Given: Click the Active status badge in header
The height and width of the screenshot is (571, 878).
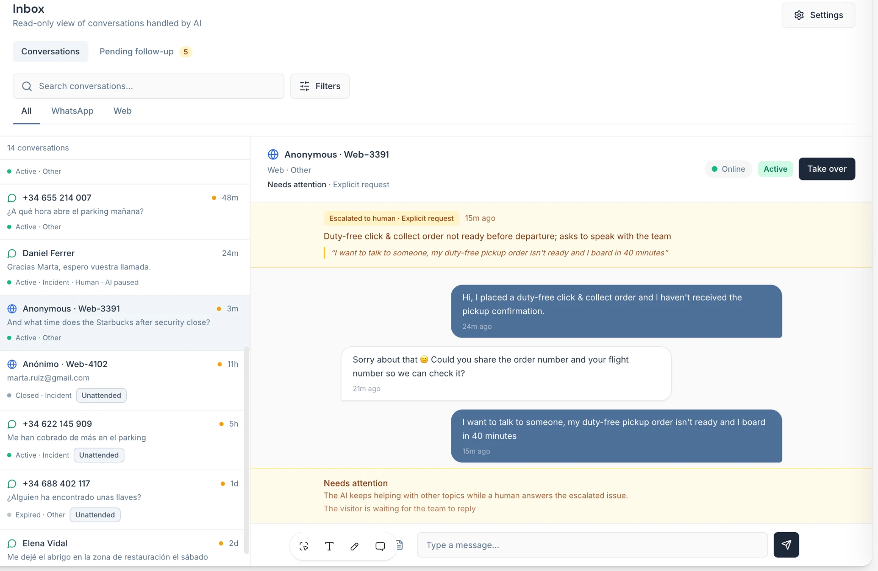Looking at the screenshot, I should pyautogui.click(x=775, y=169).
